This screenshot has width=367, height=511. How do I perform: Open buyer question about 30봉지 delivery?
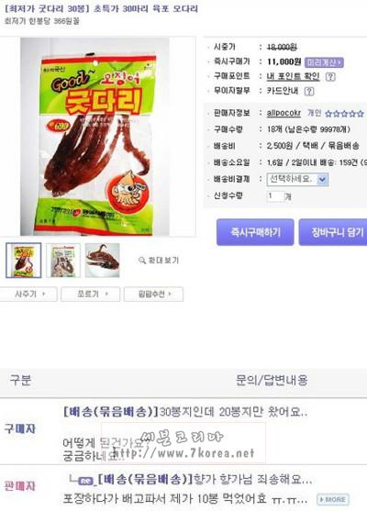point(185,412)
